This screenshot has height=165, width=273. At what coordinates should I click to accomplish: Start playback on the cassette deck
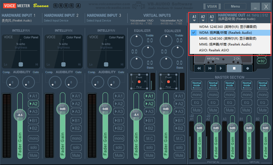(x=221, y=68)
